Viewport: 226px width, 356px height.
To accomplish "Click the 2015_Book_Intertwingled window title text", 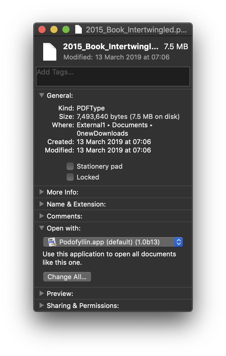I will point(136,29).
